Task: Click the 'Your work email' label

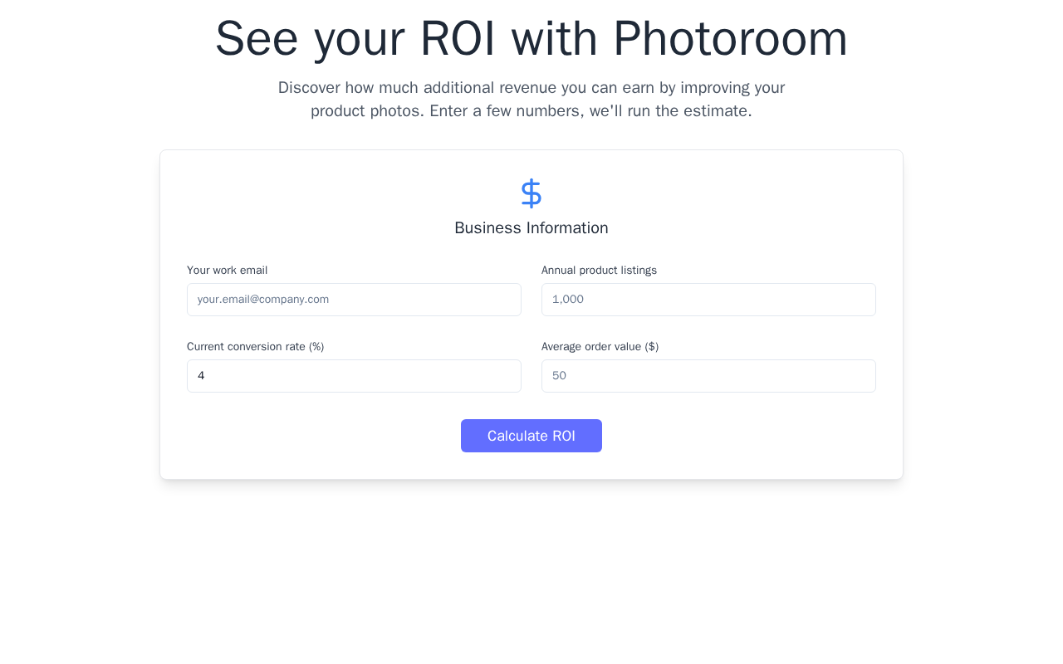Action: coord(227,271)
